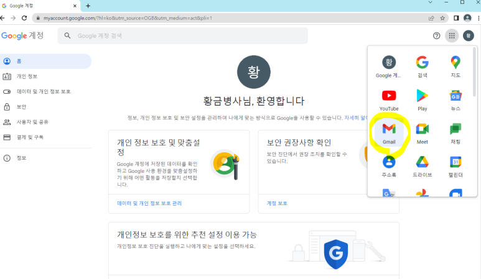481x279 pixels.
Task: Click the Google 계정 검색 search field
Action: 182,36
